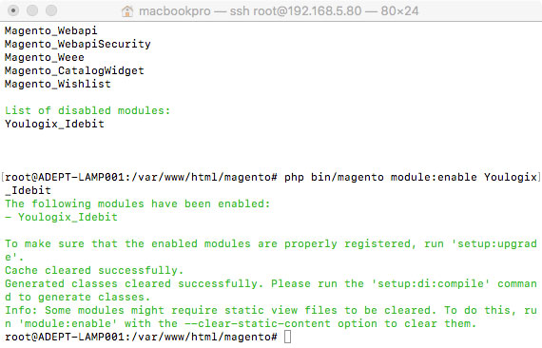542x348 pixels.
Task: Click the middle minimize window button
Action: click(x=32, y=10)
